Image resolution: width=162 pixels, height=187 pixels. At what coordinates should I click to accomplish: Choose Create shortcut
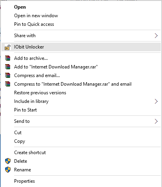click(x=81, y=153)
